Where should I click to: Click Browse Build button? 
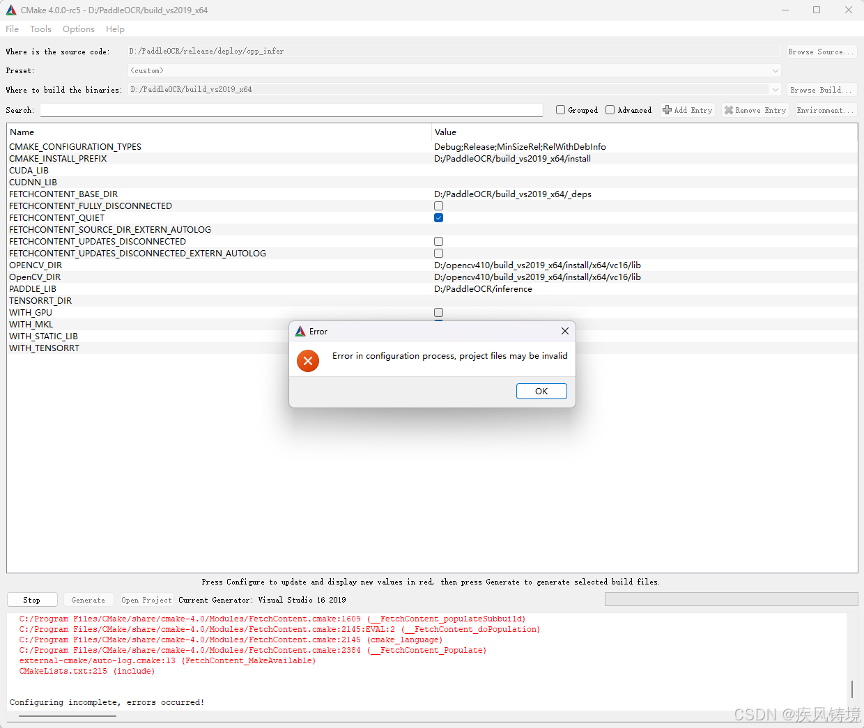pyautogui.click(x=821, y=90)
